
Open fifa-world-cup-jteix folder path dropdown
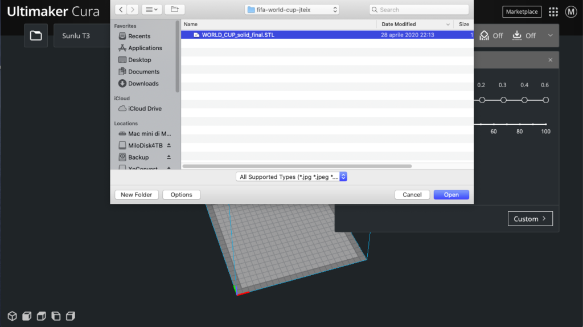292,10
